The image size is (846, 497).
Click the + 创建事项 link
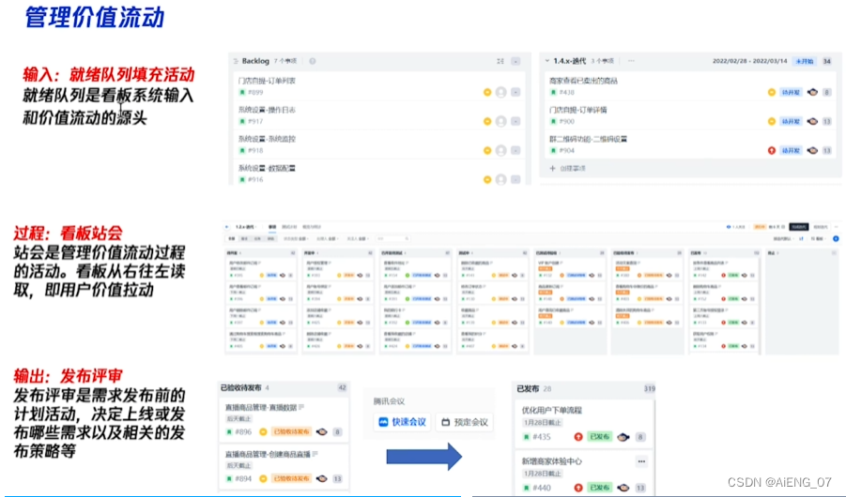pyautogui.click(x=567, y=169)
